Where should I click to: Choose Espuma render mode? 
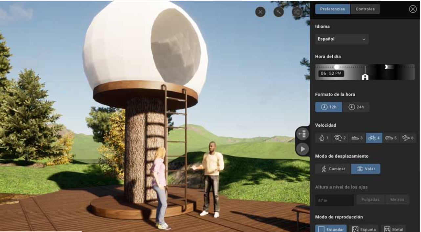[364, 229]
